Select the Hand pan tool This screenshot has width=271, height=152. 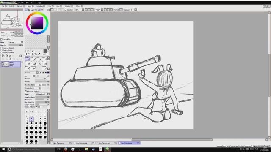[36, 54]
